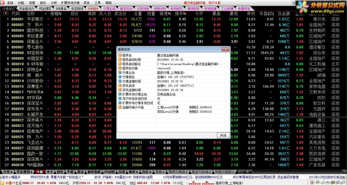Click the blue icon beside 行情主站 row

[120, 73]
